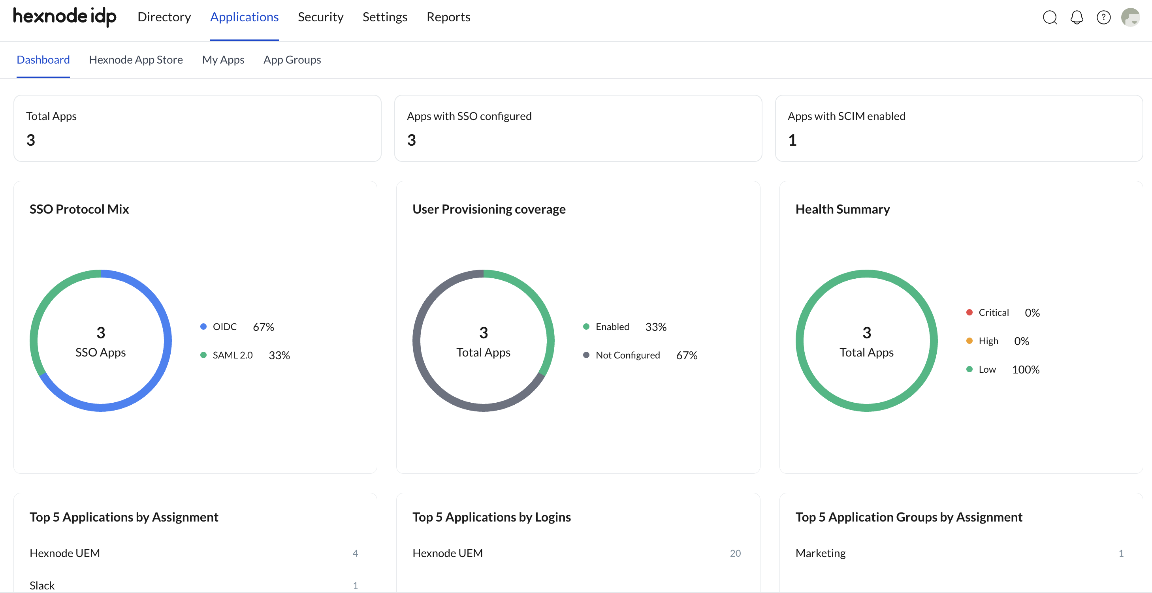Click the SSO Apps donut chart center
Viewport: 1152px width, 593px height.
(x=101, y=341)
